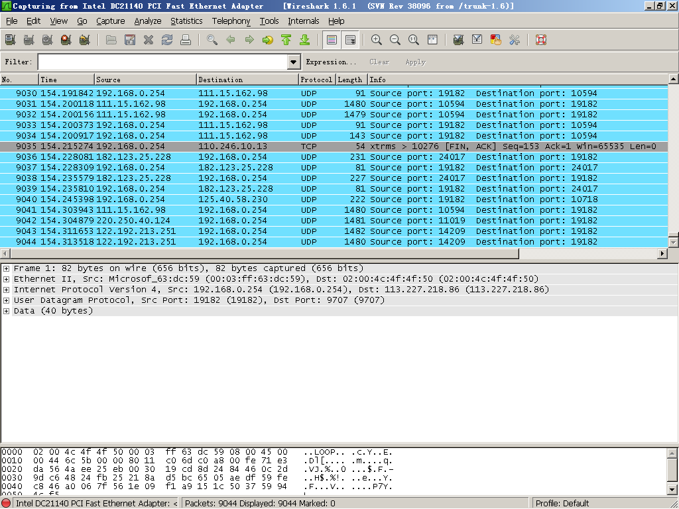The image size is (679, 509).
Task: Toggle auto scroll during live capture
Action: (x=350, y=40)
